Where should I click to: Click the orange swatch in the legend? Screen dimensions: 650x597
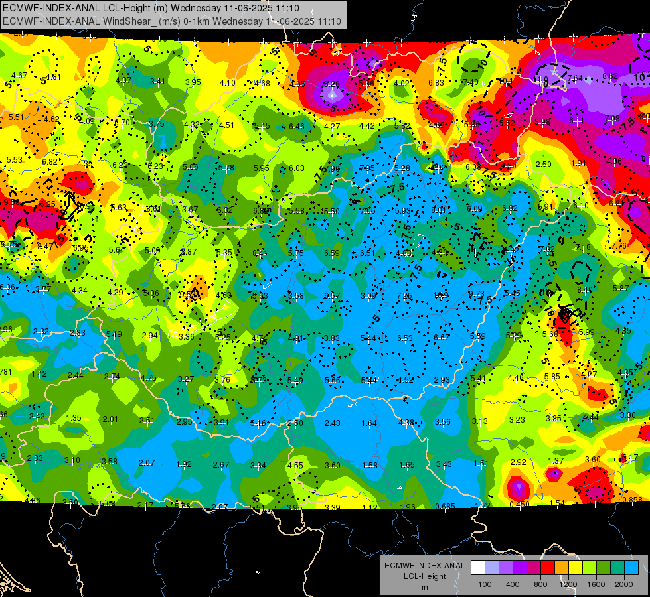click(x=561, y=568)
